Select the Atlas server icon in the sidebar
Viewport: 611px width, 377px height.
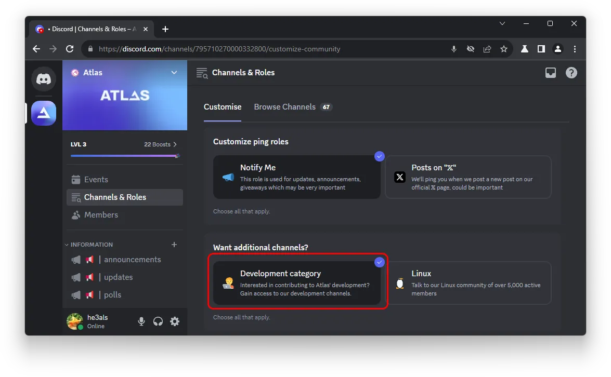pyautogui.click(x=43, y=113)
